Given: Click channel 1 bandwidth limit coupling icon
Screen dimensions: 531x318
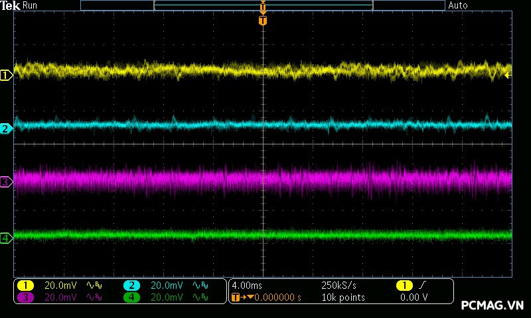Looking at the screenshot, I should pos(94,285).
